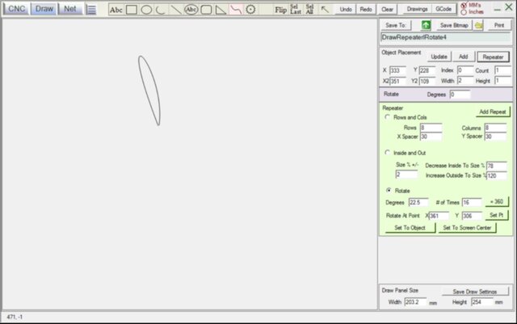The height and width of the screenshot is (324, 517).
Task: Switch to the CNC tab
Action: (x=16, y=9)
